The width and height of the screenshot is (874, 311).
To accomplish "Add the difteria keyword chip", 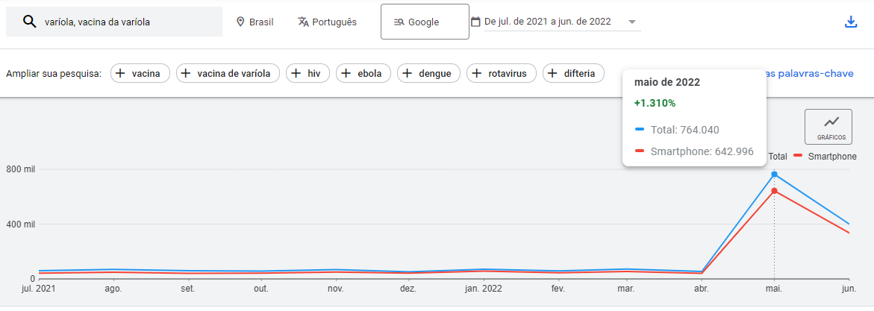I will click(x=572, y=73).
